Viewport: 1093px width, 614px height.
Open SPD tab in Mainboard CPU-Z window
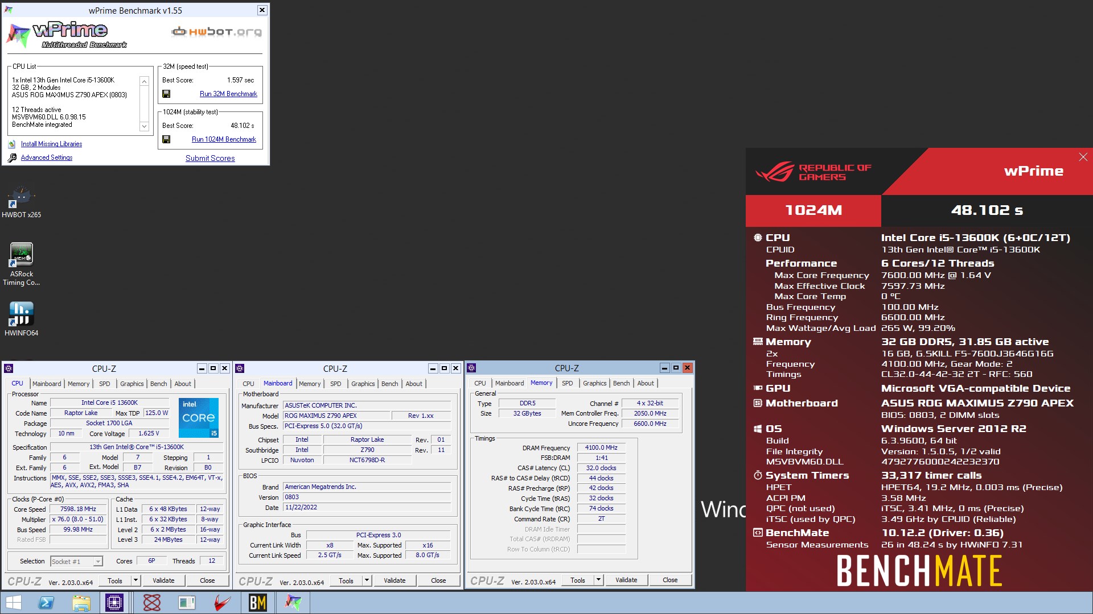336,384
